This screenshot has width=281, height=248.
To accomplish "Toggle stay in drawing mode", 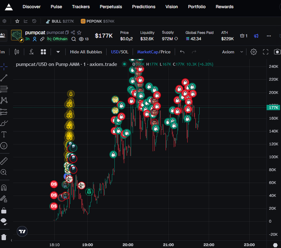I will 4,198.
